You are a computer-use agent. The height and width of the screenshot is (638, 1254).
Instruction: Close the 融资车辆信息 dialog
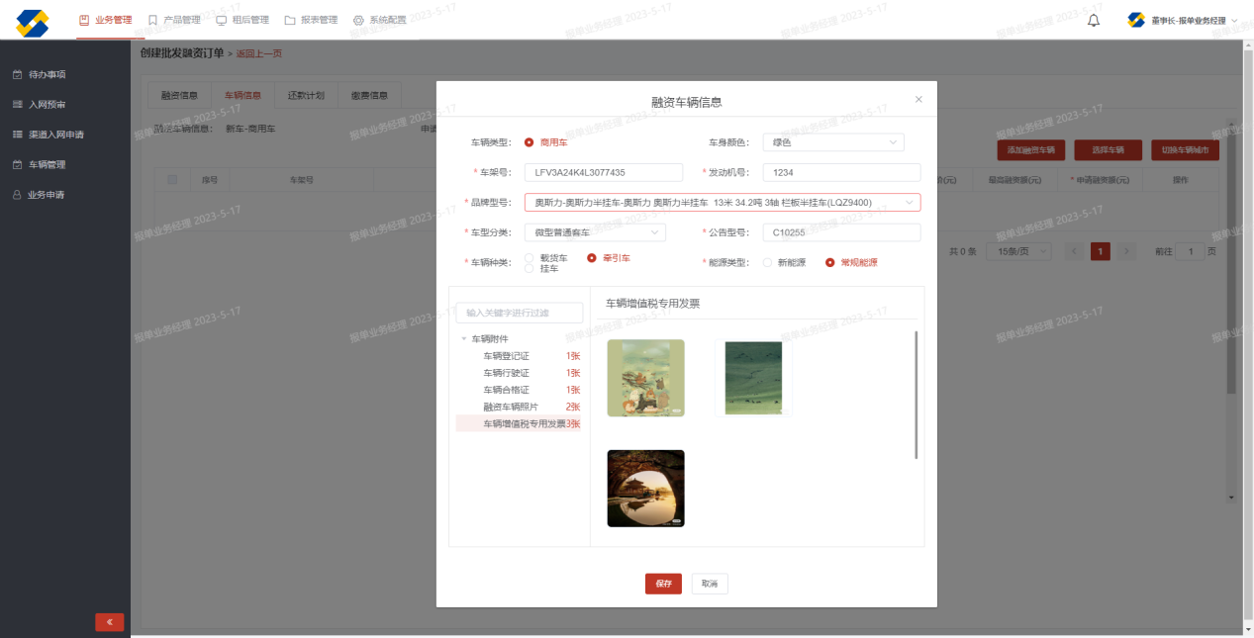click(918, 100)
